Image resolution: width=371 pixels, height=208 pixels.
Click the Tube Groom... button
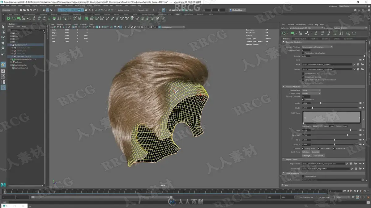pos(319,156)
